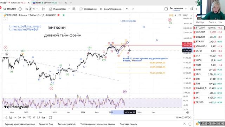Image resolution: width=225 pixels, height=127 pixels.
Task: Select the 2ч timeframe
Action: tap(27, 9)
